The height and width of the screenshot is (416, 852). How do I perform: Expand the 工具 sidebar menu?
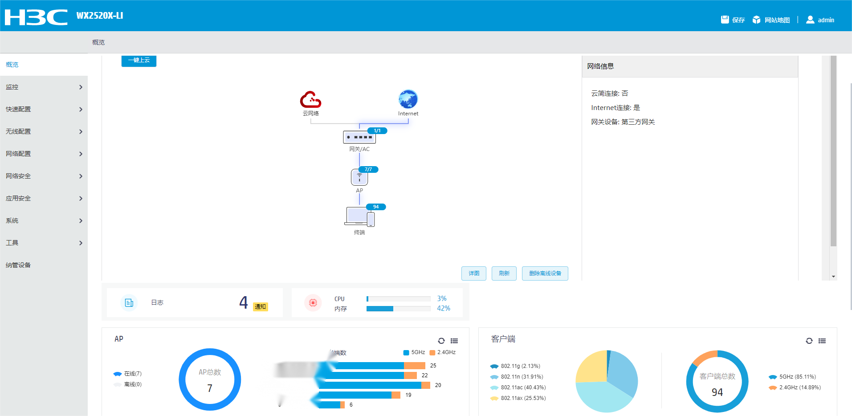click(44, 243)
